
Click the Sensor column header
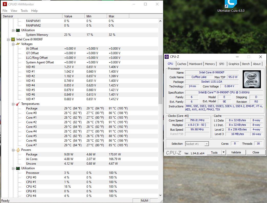coord(32,16)
